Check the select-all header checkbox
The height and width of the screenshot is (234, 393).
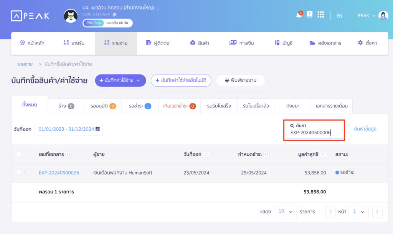(x=19, y=154)
